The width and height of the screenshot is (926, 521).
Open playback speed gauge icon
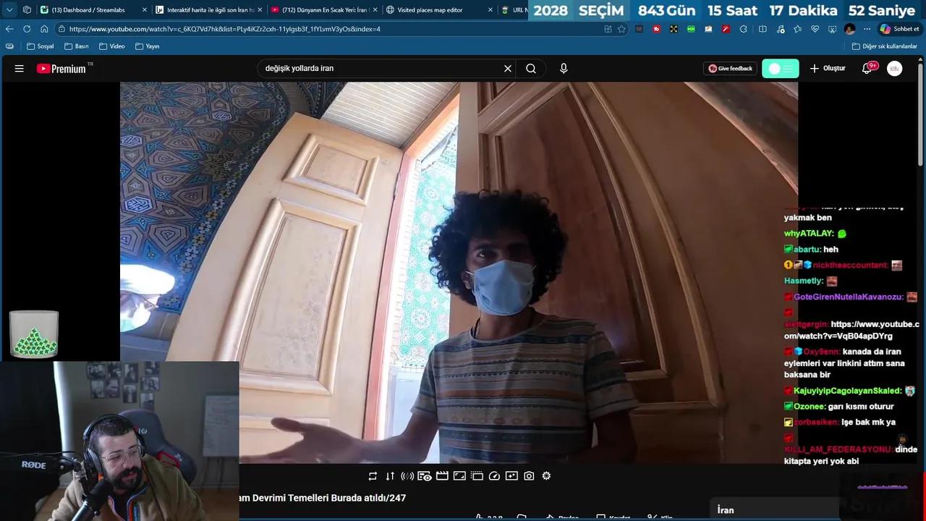point(494,476)
